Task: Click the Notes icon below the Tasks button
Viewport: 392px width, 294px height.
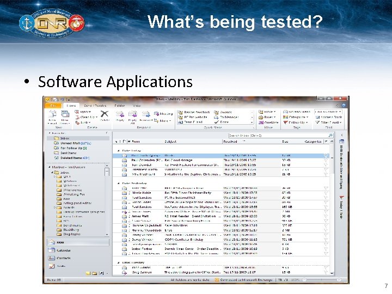Action: tap(88, 273)
